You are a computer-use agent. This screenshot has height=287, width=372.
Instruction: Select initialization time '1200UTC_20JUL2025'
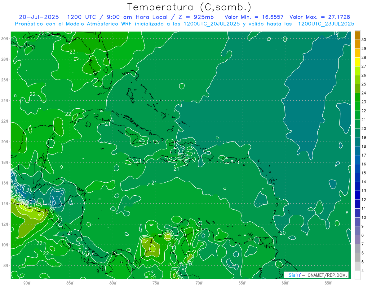(212, 24)
